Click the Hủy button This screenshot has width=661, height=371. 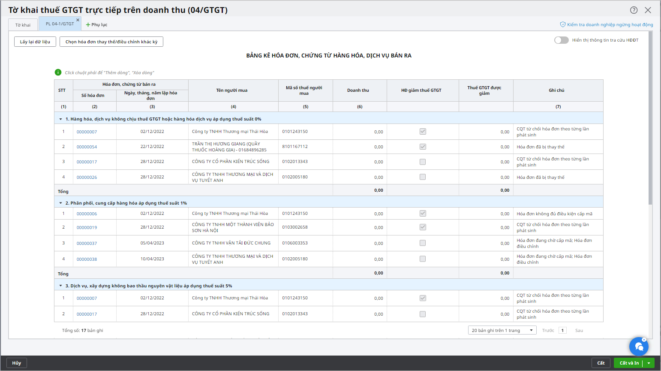17,363
